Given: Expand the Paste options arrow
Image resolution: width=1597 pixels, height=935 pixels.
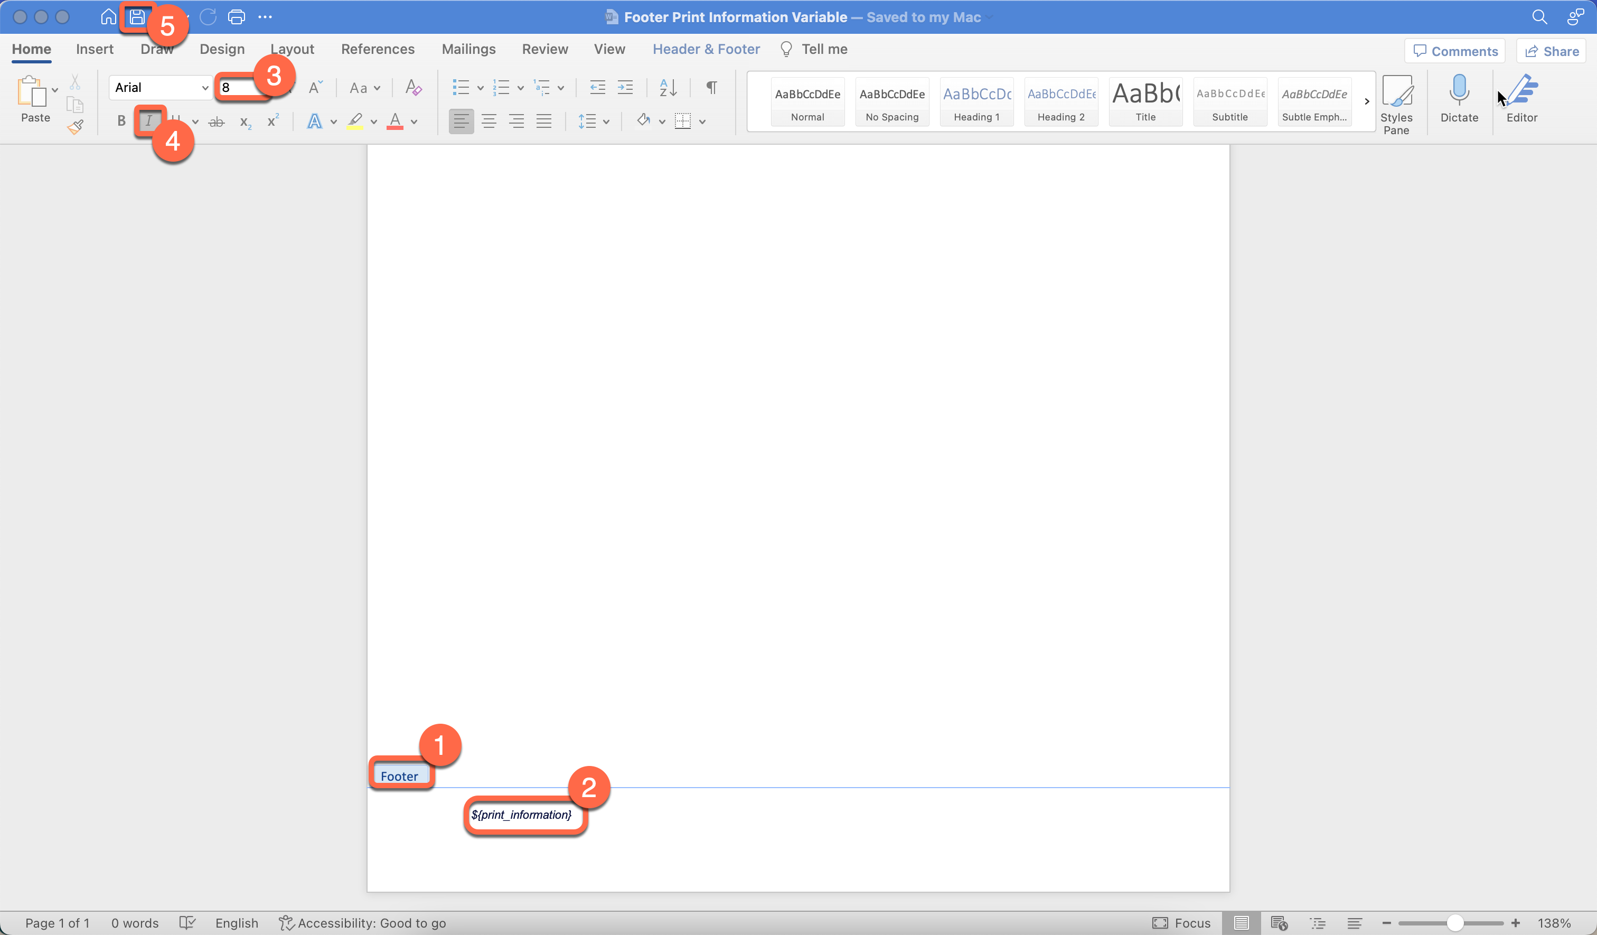Looking at the screenshot, I should click(x=55, y=91).
